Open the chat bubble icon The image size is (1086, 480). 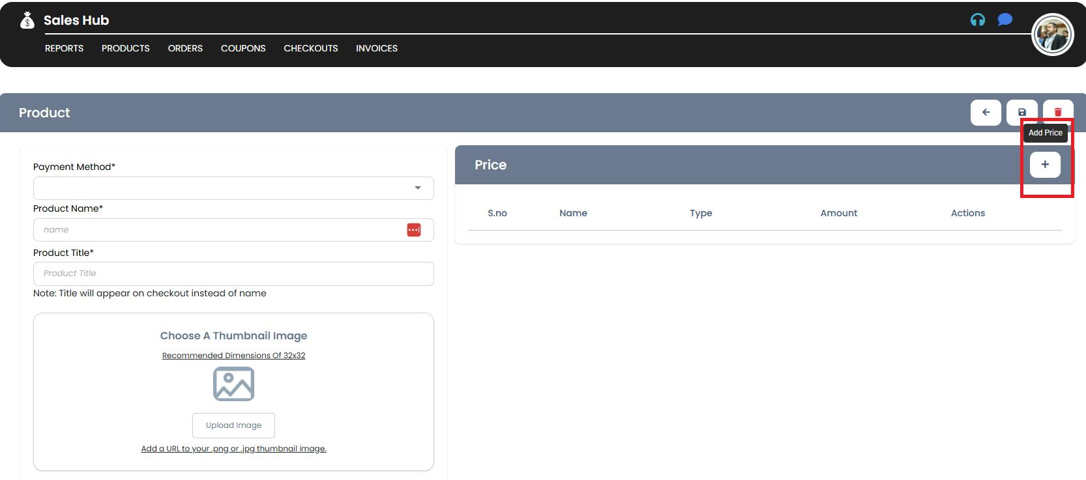pyautogui.click(x=1005, y=20)
